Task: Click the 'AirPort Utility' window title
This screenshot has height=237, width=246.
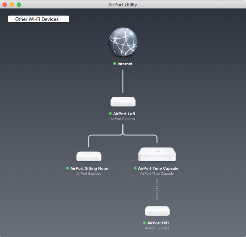Action: 122,5
